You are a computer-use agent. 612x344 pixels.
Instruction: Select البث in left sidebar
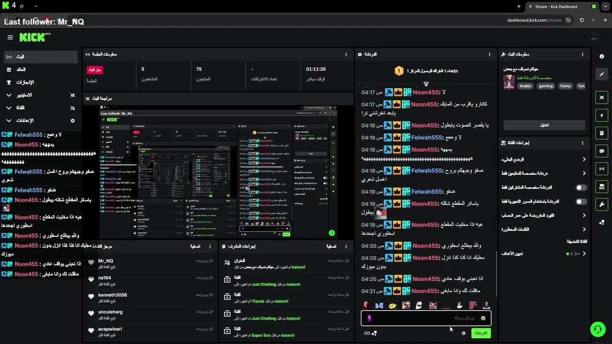[x=40, y=57]
